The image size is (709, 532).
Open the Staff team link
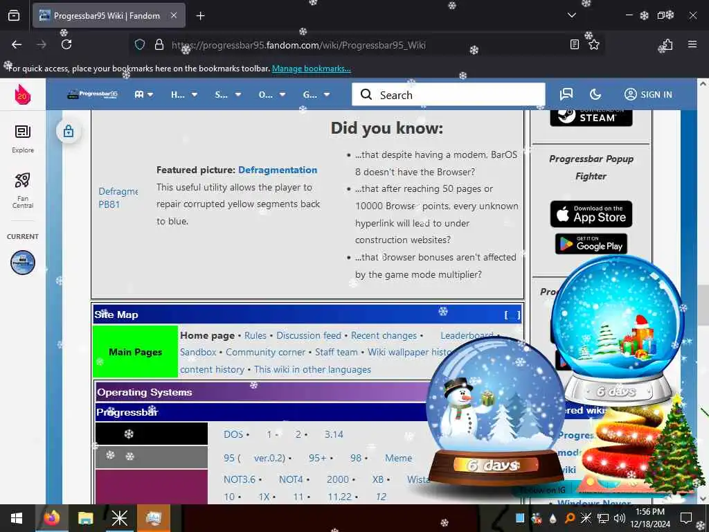tap(336, 352)
